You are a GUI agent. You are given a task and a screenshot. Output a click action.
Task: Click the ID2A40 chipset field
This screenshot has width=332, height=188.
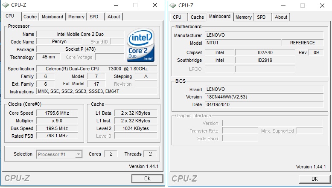coord(265,52)
